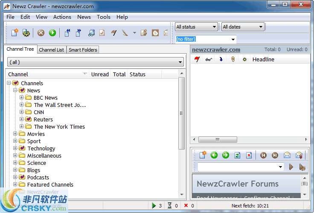Click the stop update red X icon
The width and height of the screenshot is (314, 213).
pyautogui.click(x=41, y=33)
